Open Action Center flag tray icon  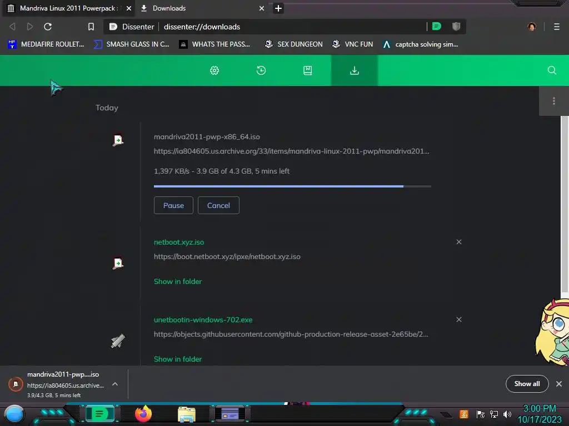[481, 414]
